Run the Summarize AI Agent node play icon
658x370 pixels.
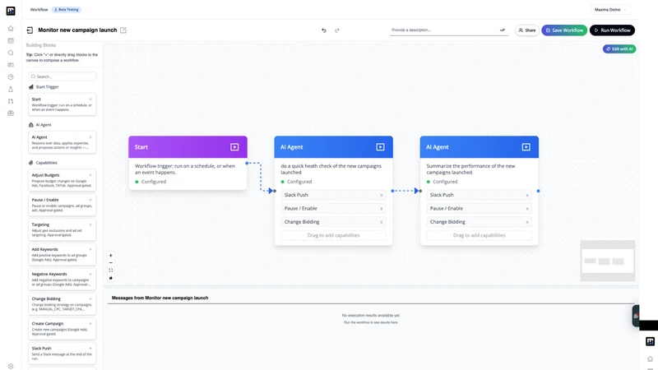(x=526, y=147)
